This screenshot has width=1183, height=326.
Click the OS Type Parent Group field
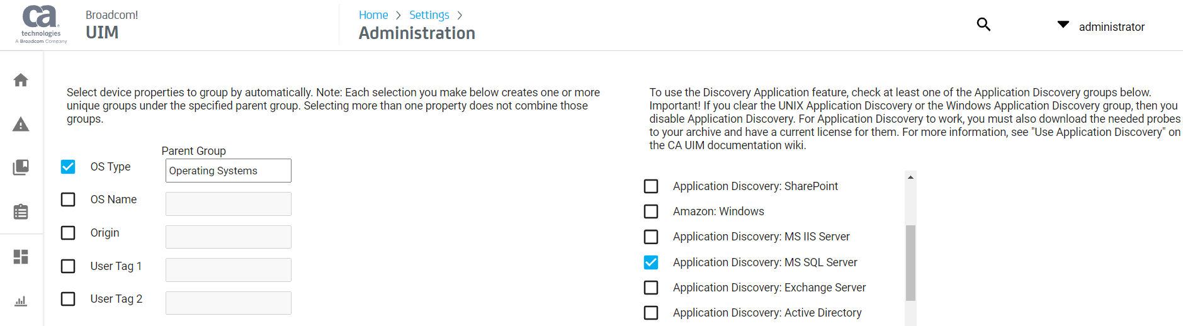pyautogui.click(x=228, y=171)
